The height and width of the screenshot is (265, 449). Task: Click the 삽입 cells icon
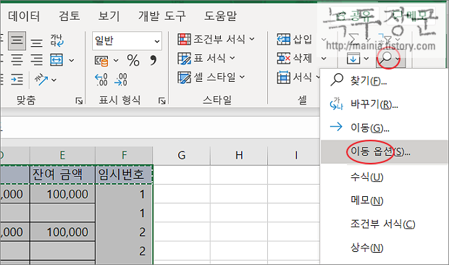pos(283,39)
